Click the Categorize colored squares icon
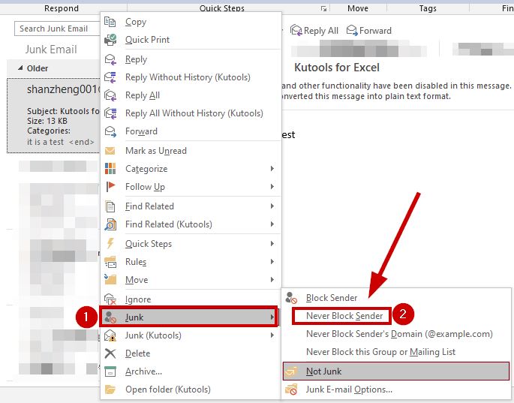514x403 pixels. pyautogui.click(x=110, y=169)
